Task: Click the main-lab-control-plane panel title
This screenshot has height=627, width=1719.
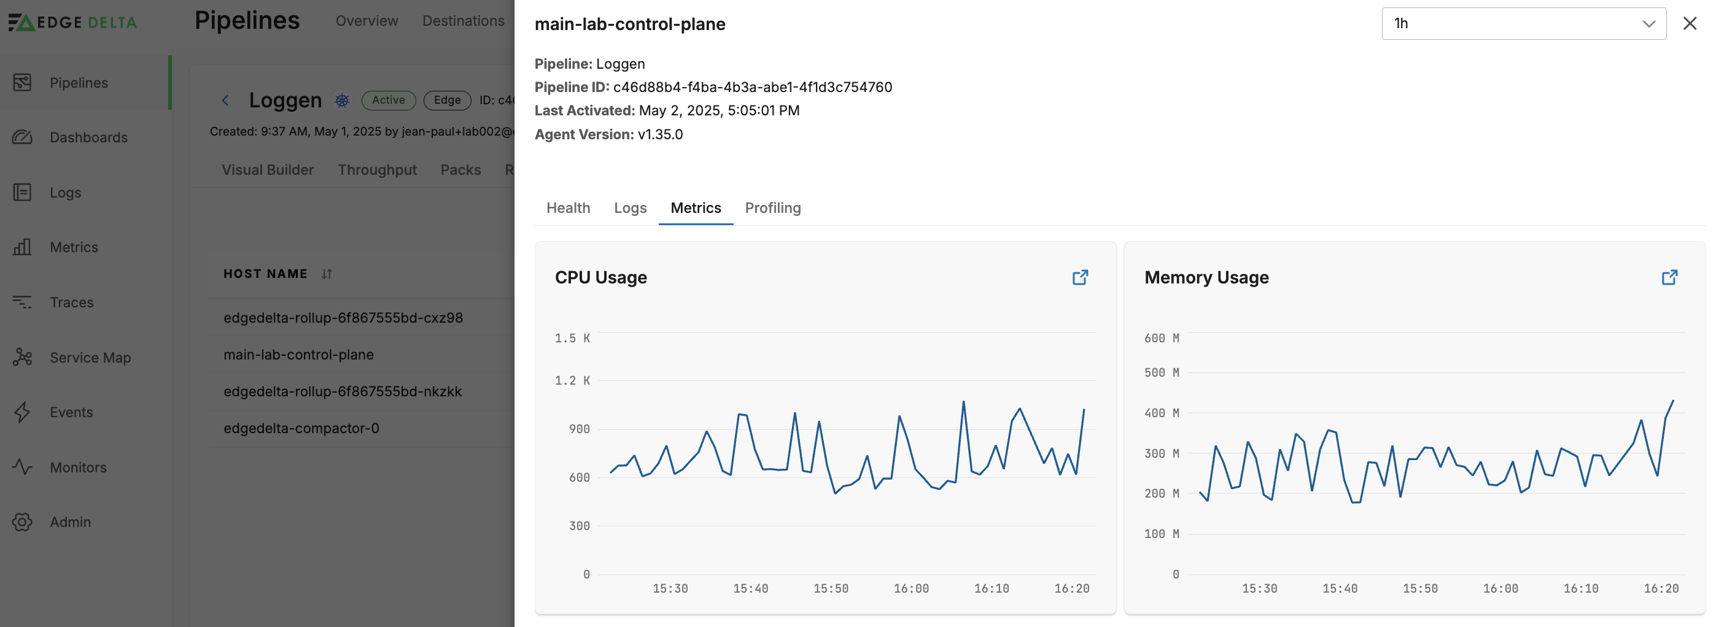Action: pos(629,24)
